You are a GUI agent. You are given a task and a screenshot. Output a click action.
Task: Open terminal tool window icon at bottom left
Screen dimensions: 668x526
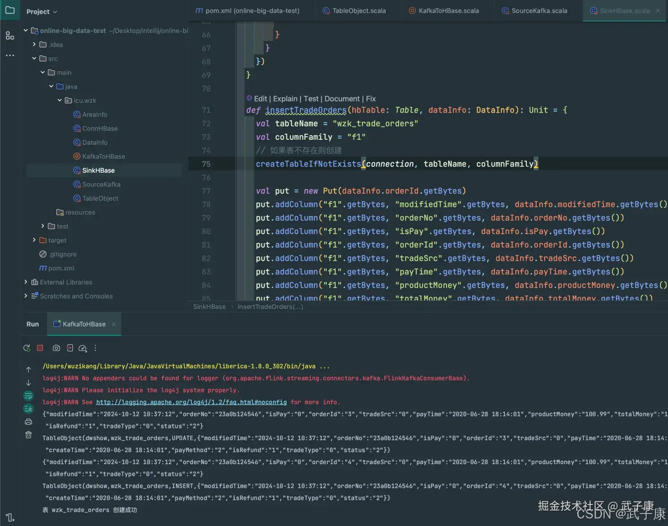click(x=10, y=517)
